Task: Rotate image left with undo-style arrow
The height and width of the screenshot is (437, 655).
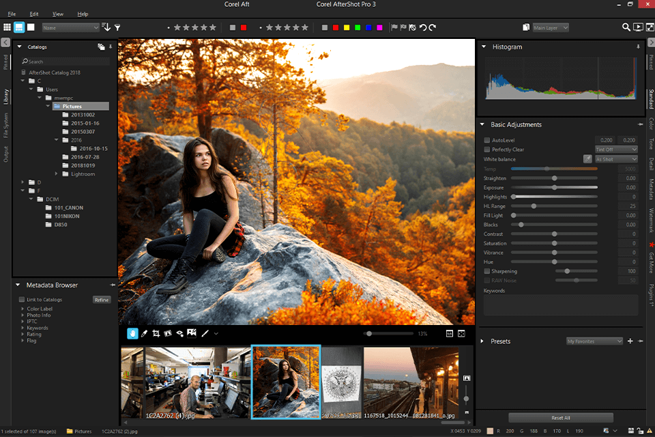Action: pyautogui.click(x=423, y=27)
